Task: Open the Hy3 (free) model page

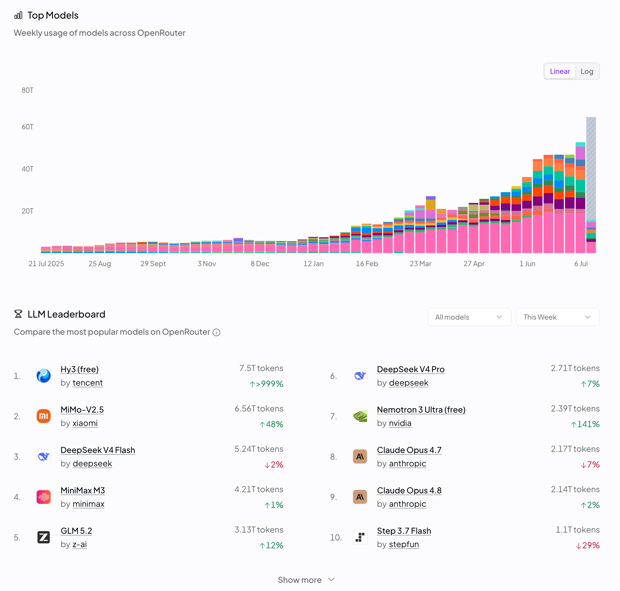Action: (79, 369)
